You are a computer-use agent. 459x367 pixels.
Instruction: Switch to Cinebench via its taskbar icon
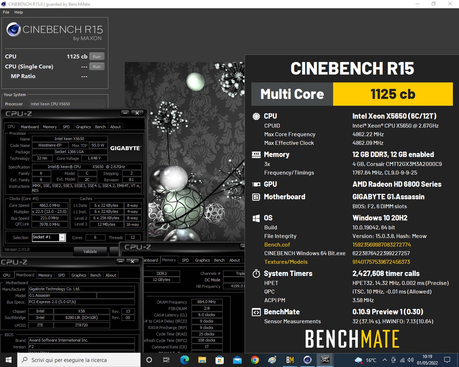tap(307, 360)
